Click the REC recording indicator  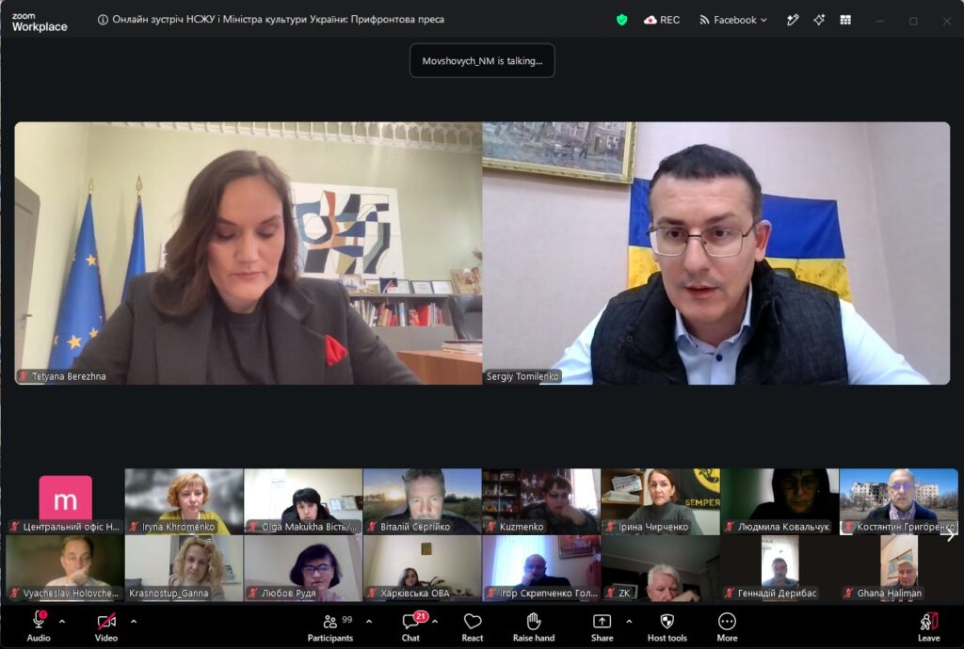(662, 20)
